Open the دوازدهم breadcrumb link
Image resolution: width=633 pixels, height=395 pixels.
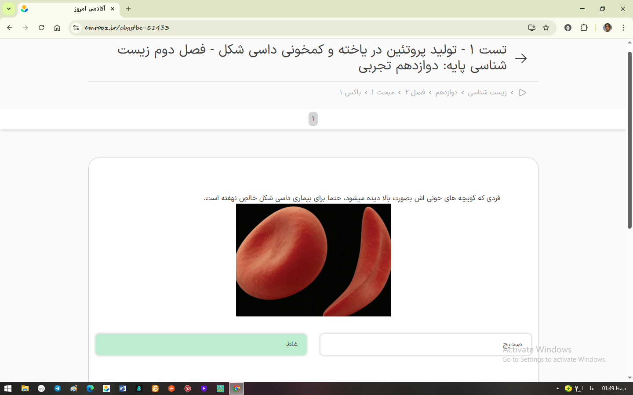click(446, 92)
